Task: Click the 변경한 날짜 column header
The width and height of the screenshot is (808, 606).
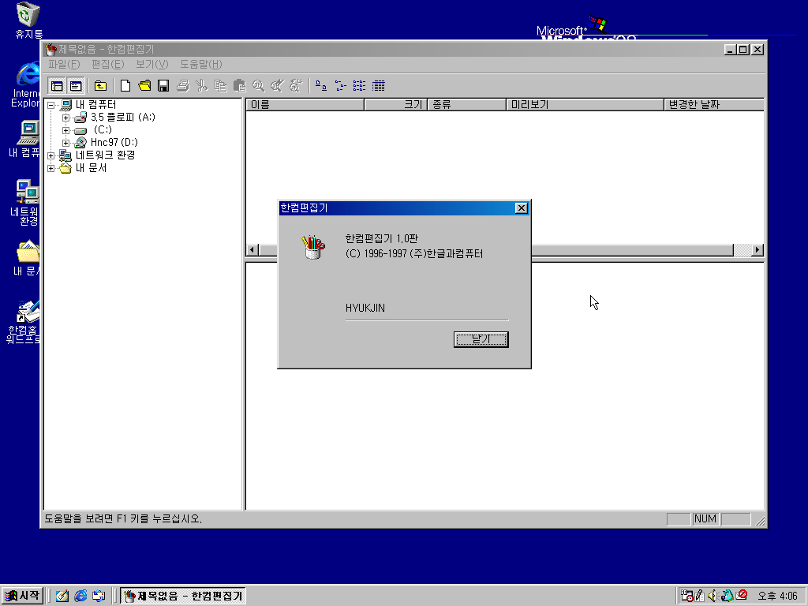Action: [713, 105]
